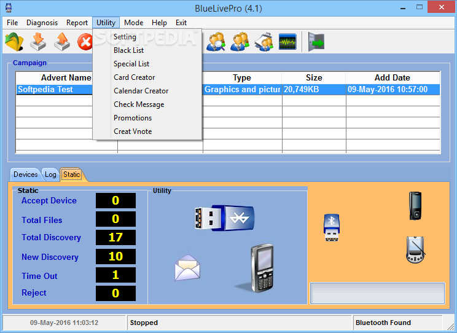Close the open Utility menu
The width and height of the screenshot is (457, 333).
coord(106,23)
